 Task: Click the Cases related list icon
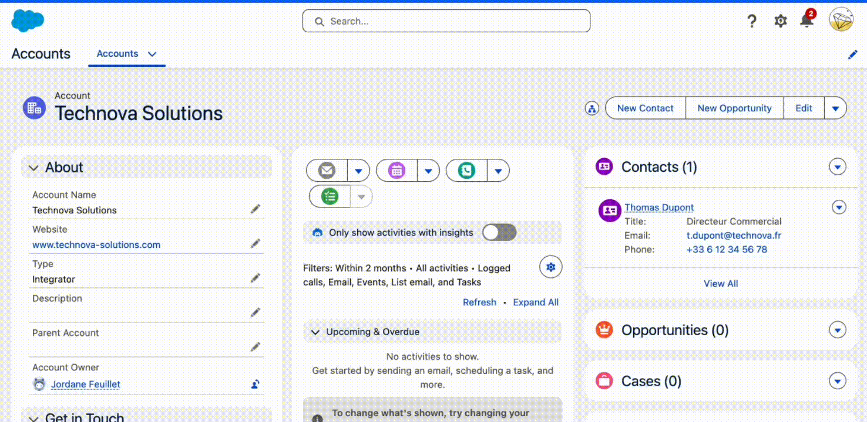coord(604,381)
